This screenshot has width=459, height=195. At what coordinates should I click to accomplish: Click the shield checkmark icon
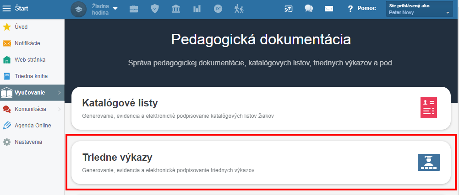(x=155, y=9)
